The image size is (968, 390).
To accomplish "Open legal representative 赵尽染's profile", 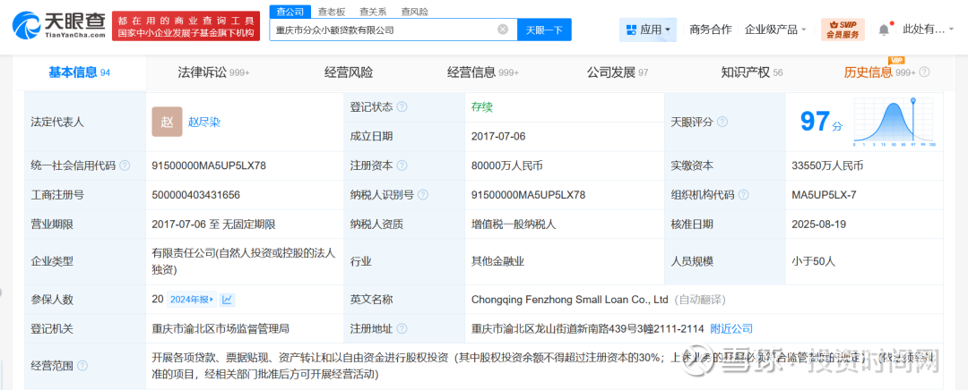I will click(204, 122).
